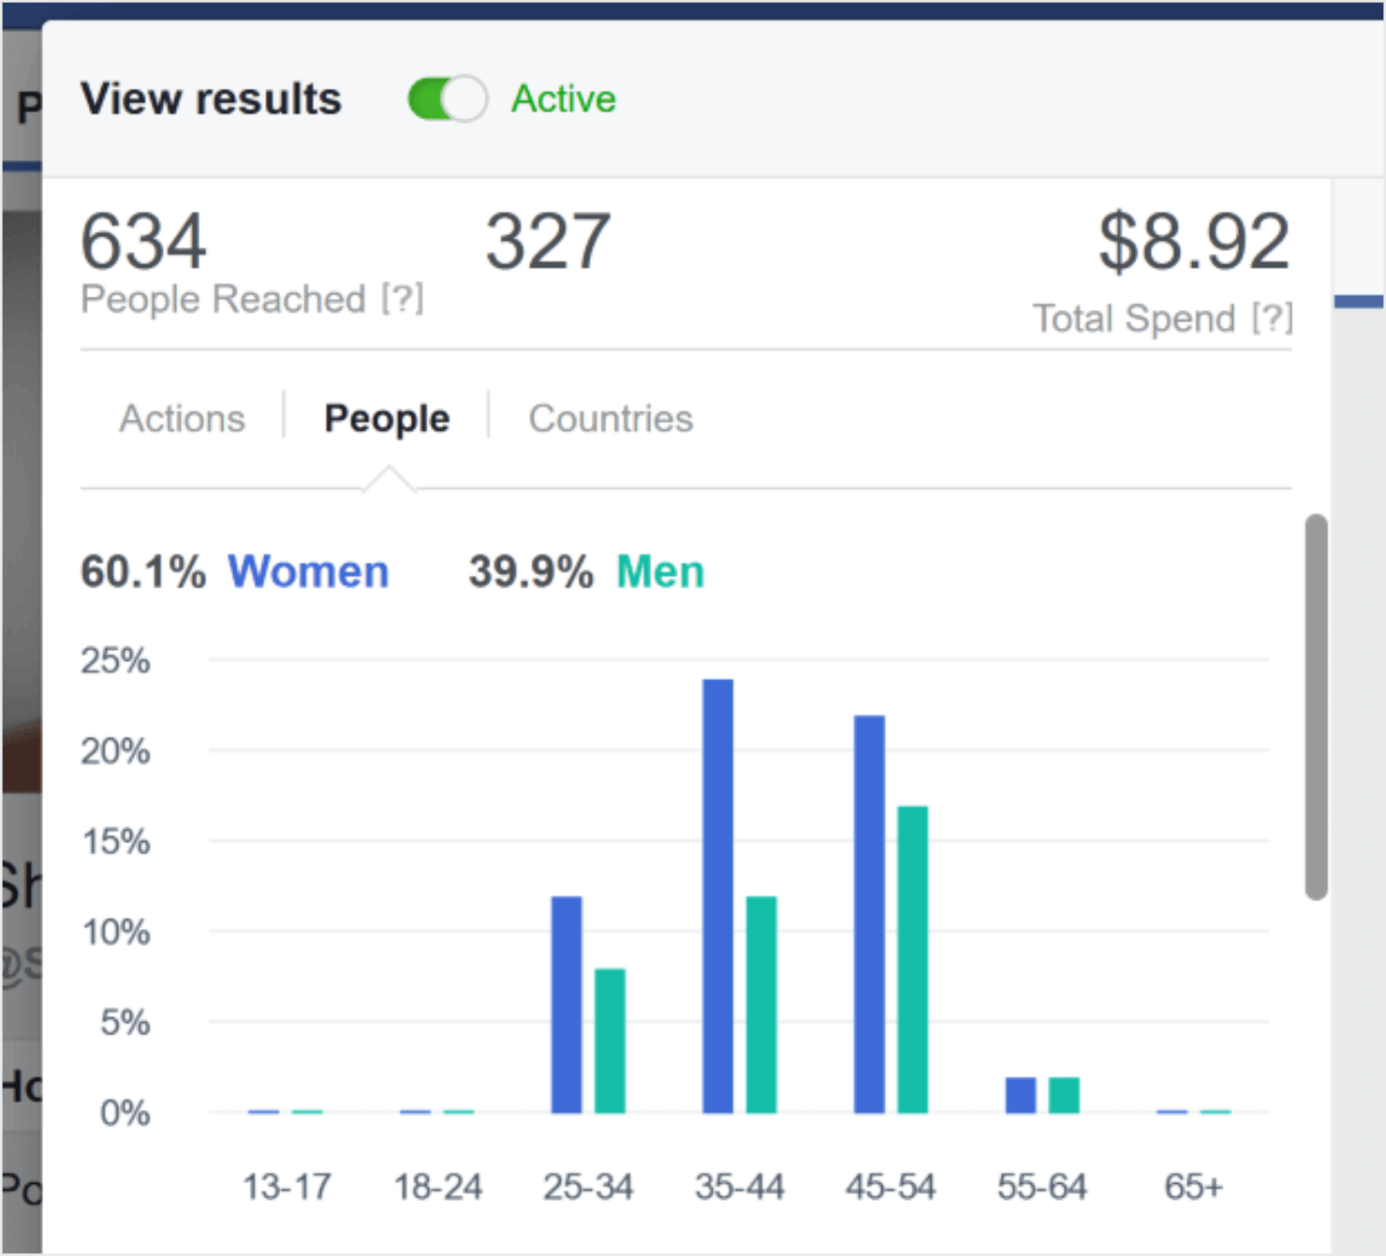Click the 634 People Reached figure
This screenshot has width=1386, height=1256.
coord(143,242)
